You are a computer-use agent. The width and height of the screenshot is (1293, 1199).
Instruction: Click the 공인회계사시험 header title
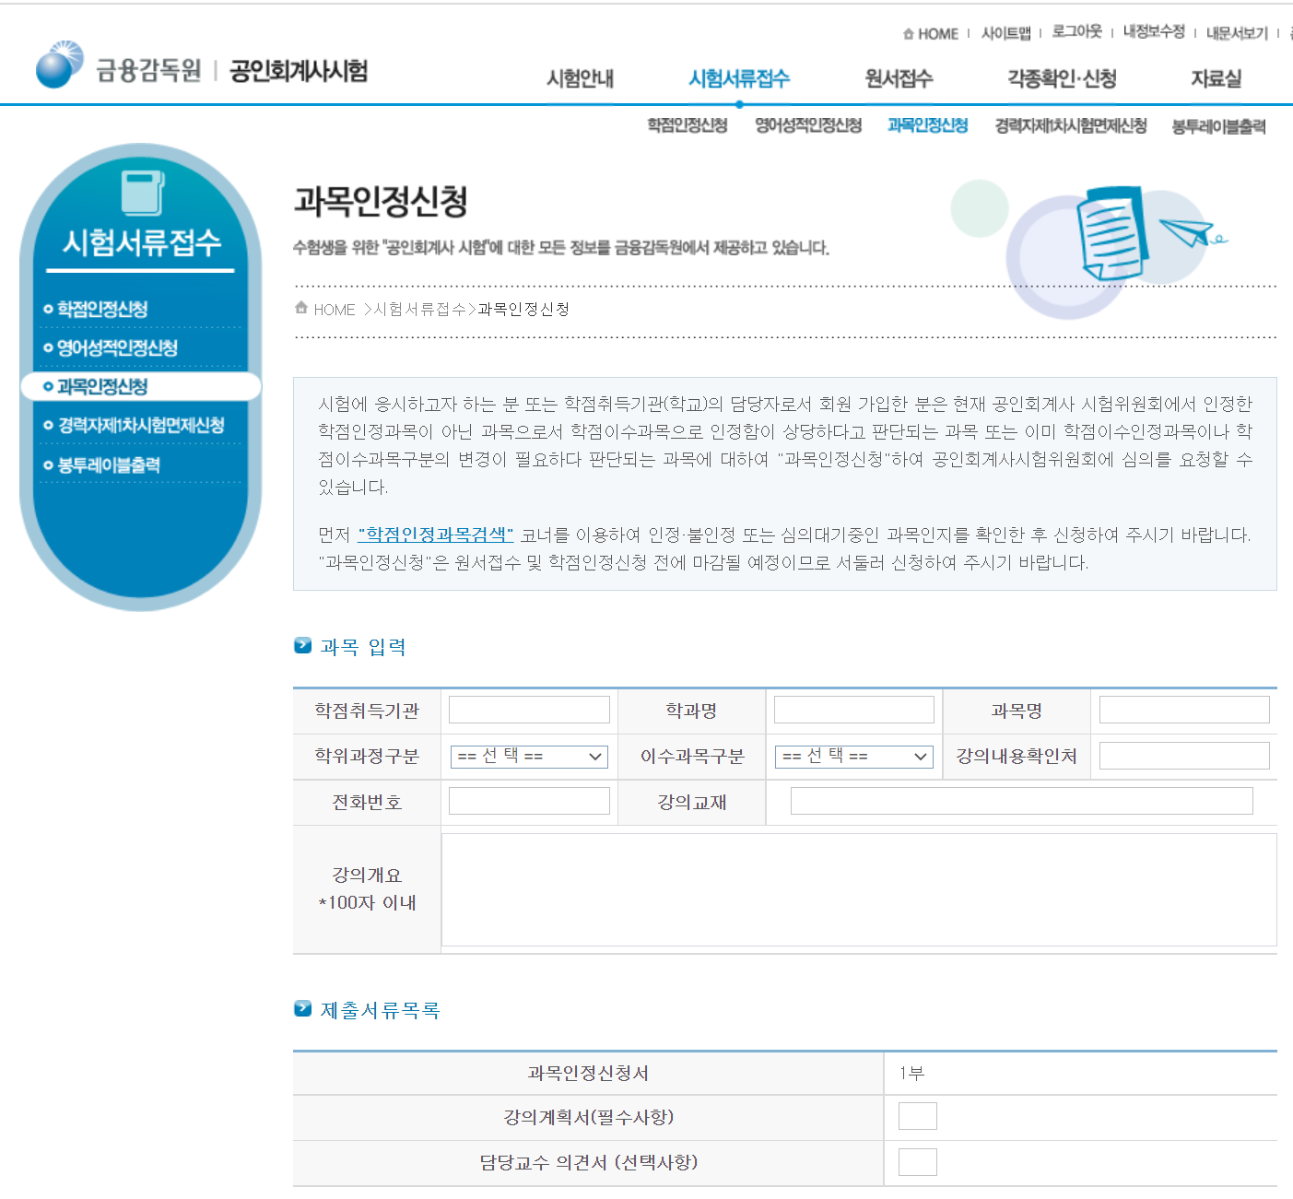point(299,71)
